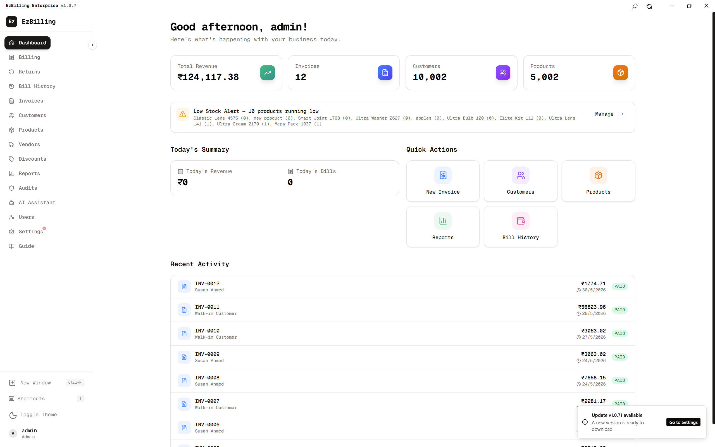
Task: Click New Invoice quick action
Action: [x=443, y=181]
